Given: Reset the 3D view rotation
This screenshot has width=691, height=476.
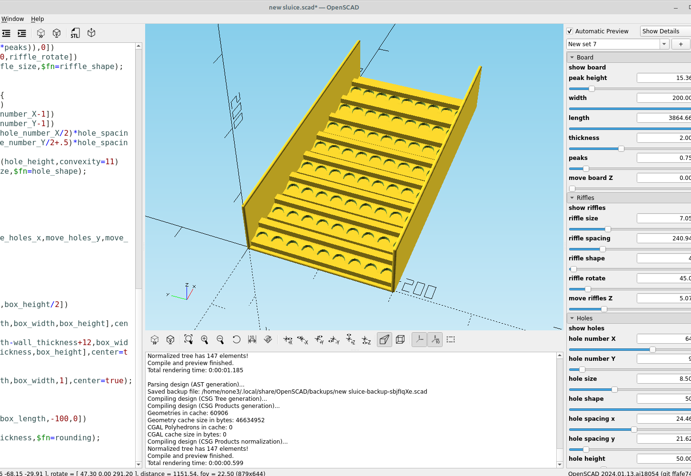Looking at the screenshot, I should pyautogui.click(x=237, y=339).
